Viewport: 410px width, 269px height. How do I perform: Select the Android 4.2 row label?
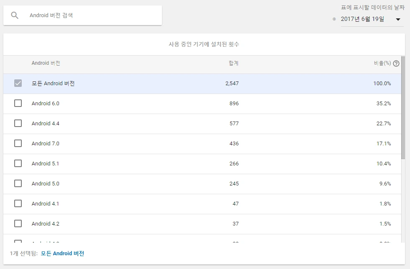click(46, 224)
